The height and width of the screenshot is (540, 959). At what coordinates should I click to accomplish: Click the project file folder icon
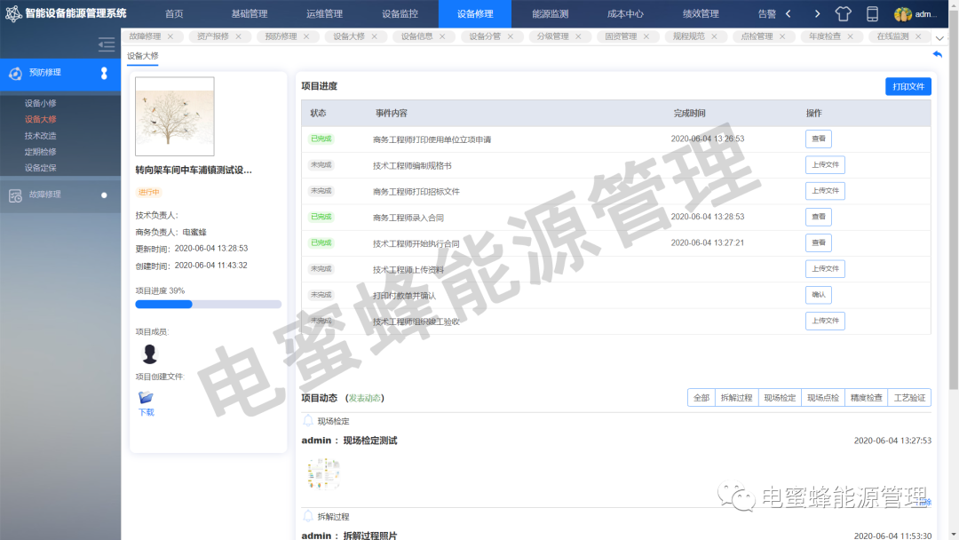[146, 398]
